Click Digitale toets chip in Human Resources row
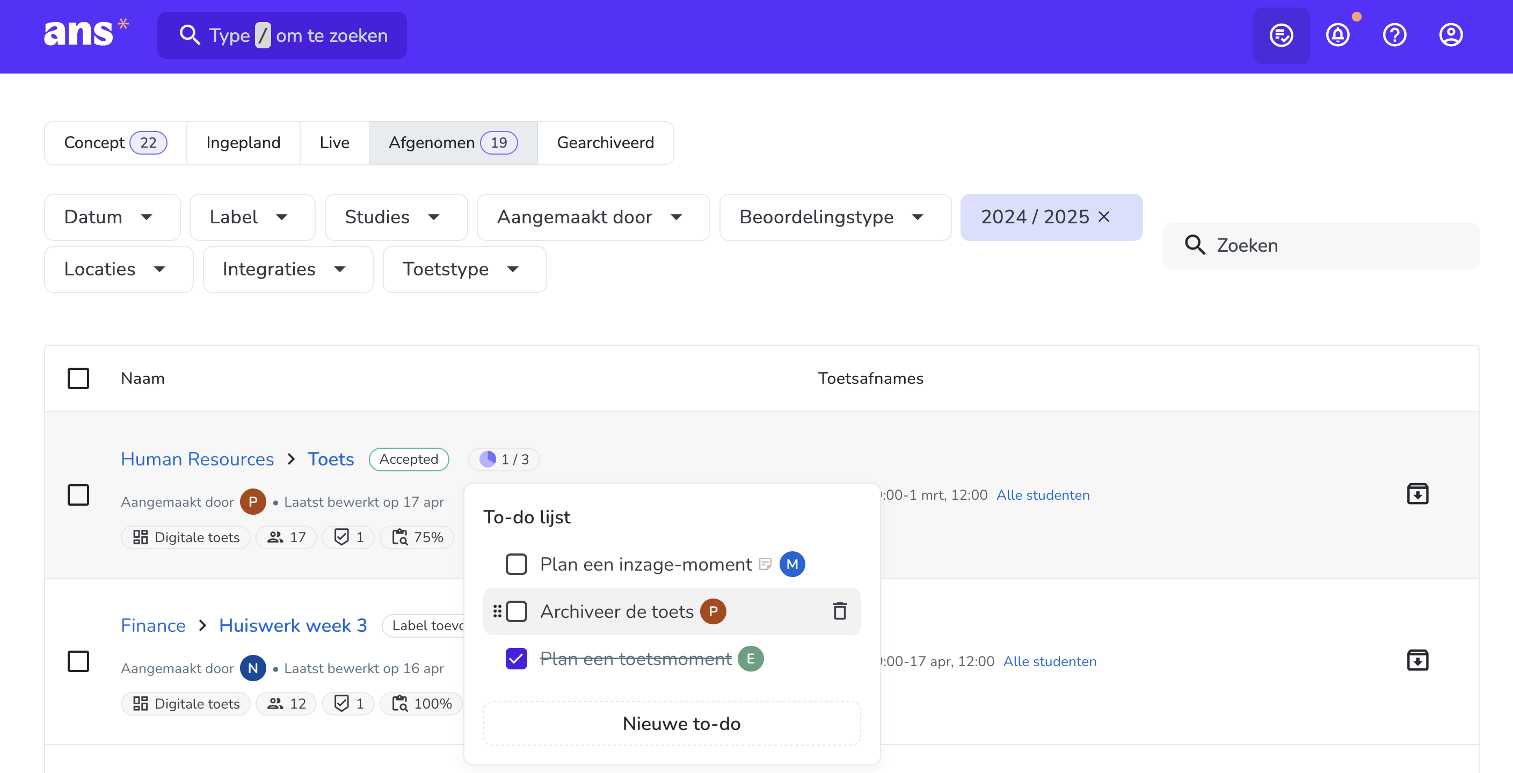The height and width of the screenshot is (773, 1513). [186, 537]
